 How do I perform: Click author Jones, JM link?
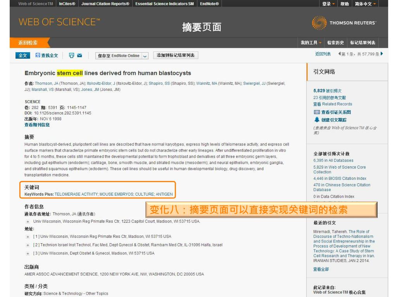click(x=90, y=89)
